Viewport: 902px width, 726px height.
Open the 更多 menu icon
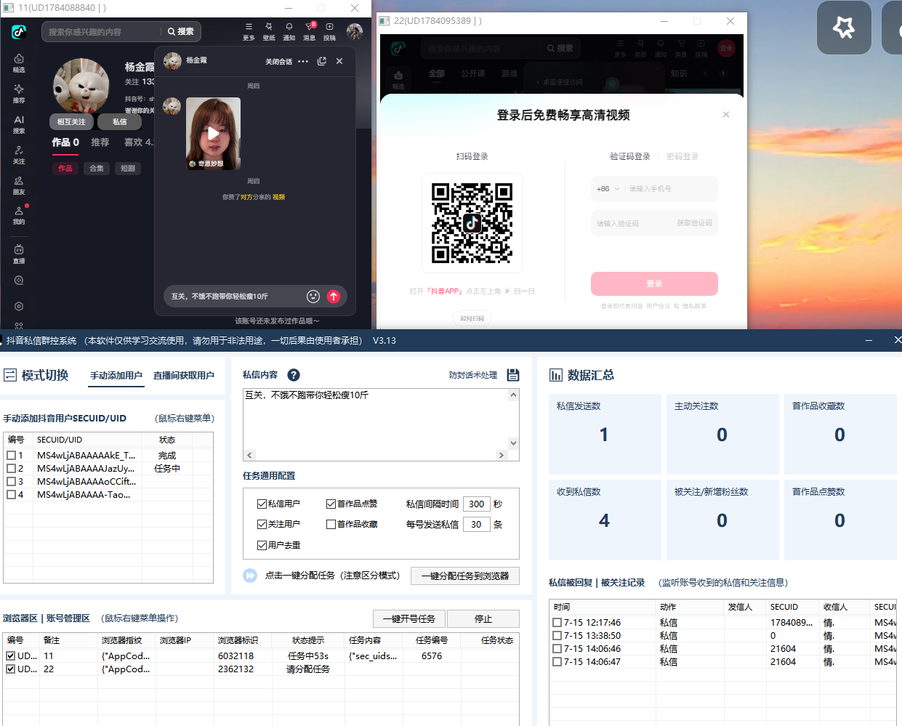coord(249,31)
